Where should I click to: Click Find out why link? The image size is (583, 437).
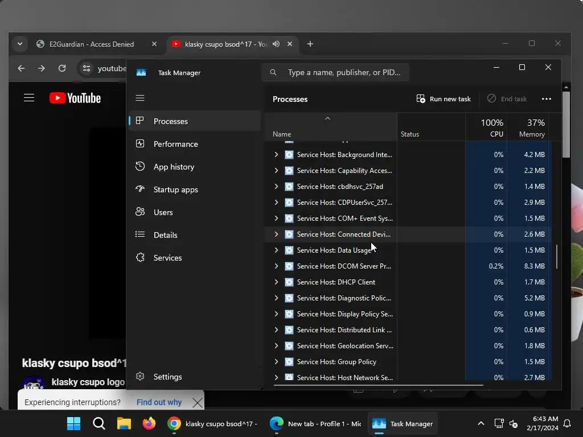tap(159, 402)
